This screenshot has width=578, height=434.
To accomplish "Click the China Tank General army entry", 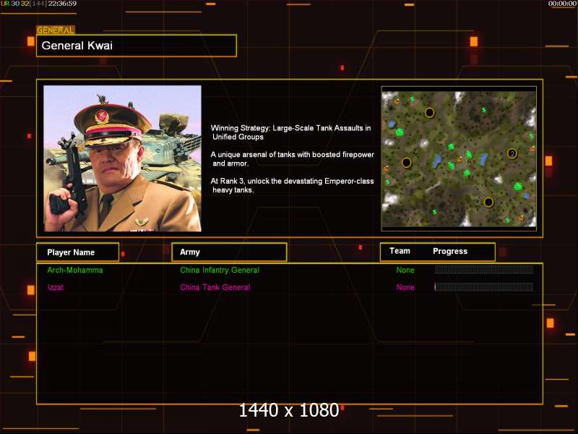I will click(x=215, y=287).
